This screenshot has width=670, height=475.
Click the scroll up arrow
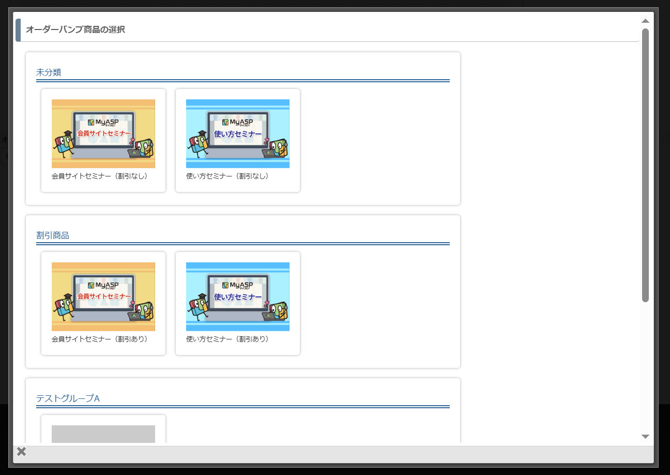[x=645, y=21]
